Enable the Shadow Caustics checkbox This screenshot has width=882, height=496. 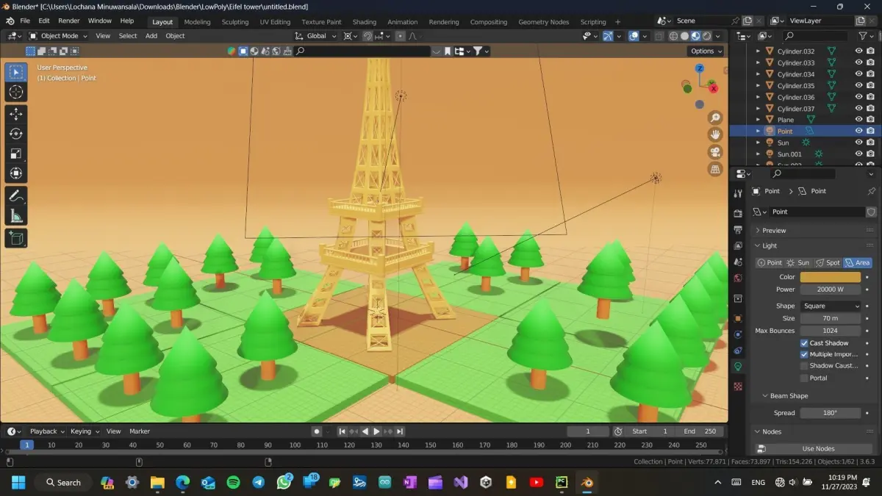tap(804, 366)
